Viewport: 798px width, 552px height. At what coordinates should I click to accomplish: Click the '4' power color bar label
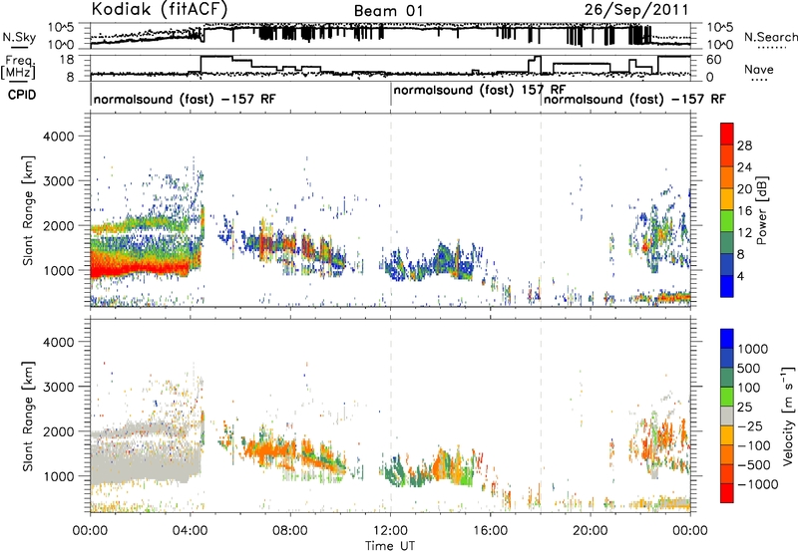coord(740,276)
